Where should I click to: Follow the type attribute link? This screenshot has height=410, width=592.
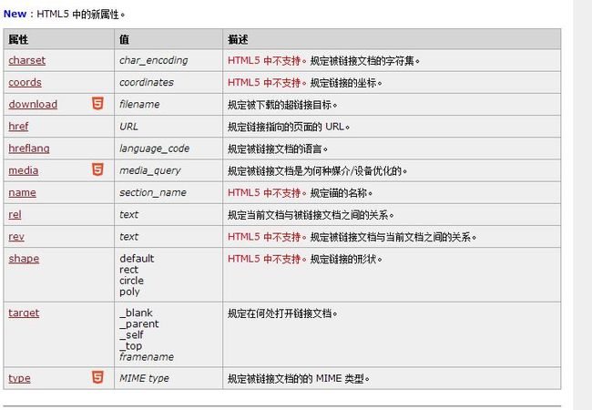(x=19, y=378)
